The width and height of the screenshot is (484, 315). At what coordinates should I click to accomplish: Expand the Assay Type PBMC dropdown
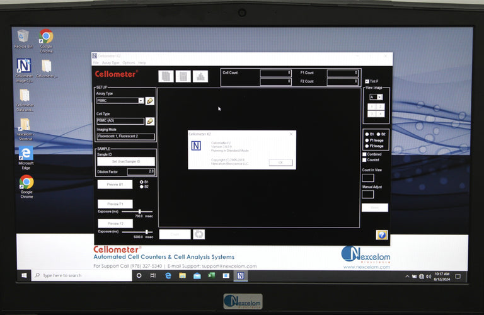(141, 101)
